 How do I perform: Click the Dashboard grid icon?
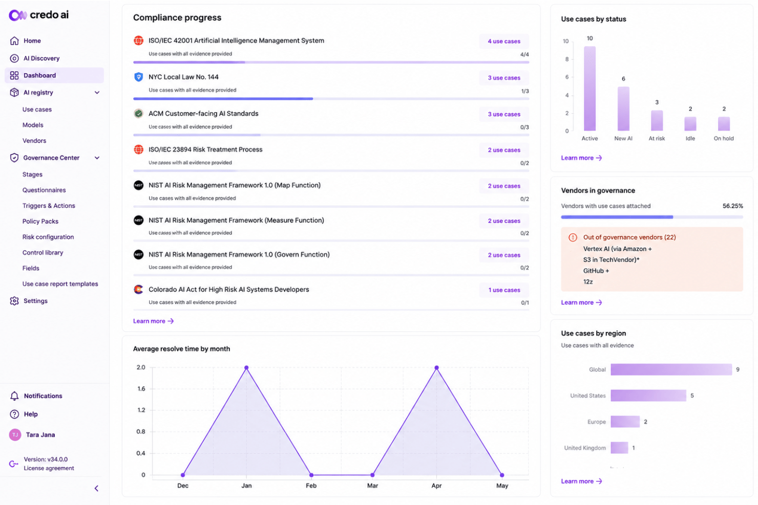(14, 75)
